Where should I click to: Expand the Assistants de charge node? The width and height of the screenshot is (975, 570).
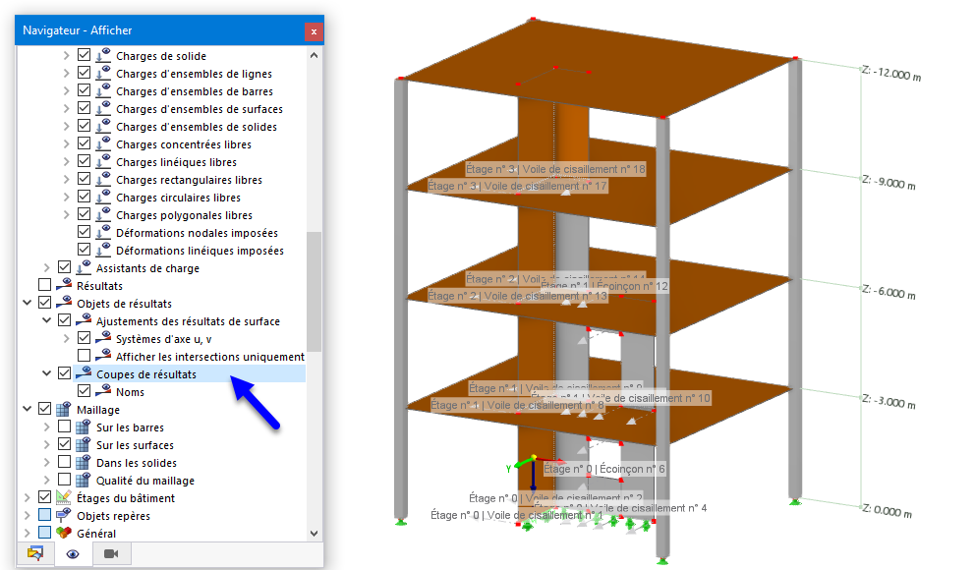[x=46, y=267]
